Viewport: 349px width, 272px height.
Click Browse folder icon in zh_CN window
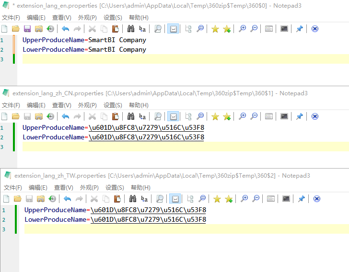tap(39, 116)
